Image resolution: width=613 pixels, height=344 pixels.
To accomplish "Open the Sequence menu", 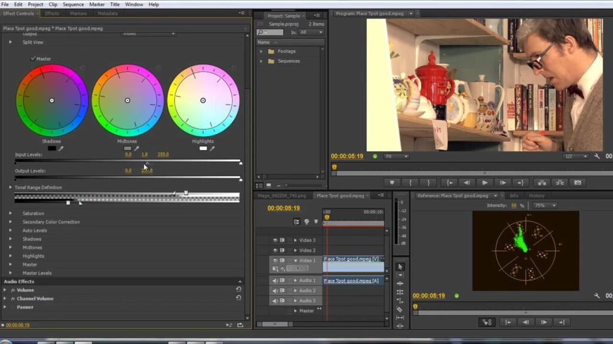I will 73,4.
